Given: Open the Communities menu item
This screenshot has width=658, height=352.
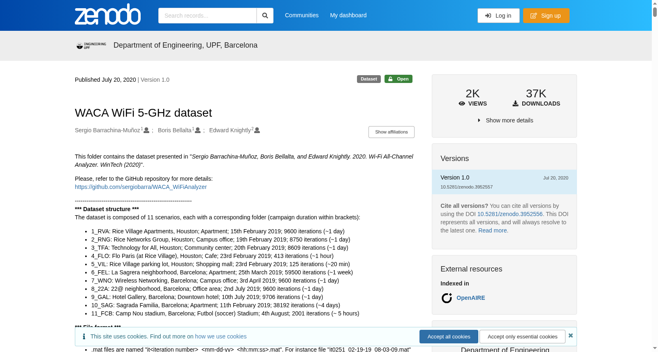Looking at the screenshot, I should (x=302, y=15).
